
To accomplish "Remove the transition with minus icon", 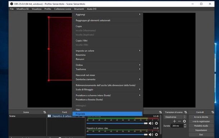I will point(180,121).
